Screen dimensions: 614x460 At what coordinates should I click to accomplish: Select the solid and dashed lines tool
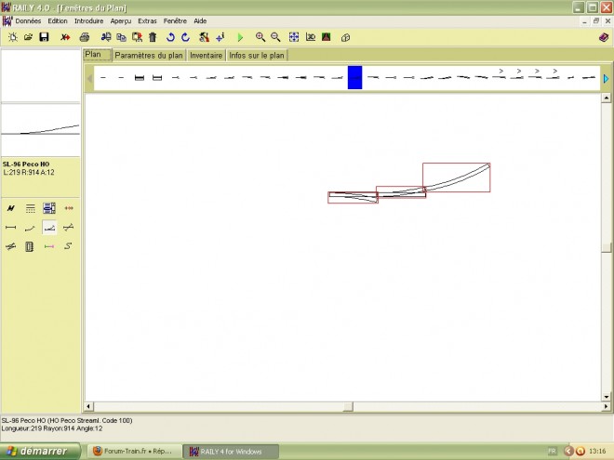click(30, 208)
